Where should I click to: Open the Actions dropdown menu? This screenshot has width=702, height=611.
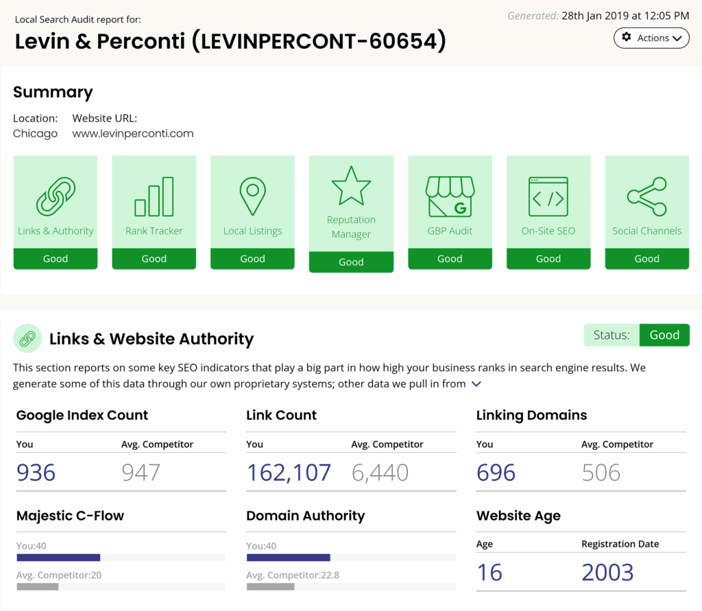[x=652, y=38]
